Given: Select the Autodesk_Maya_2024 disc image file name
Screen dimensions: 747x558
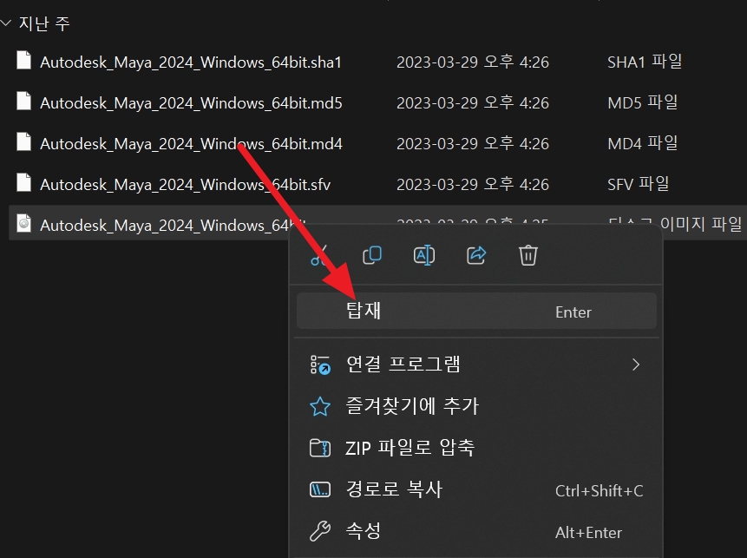Looking at the screenshot, I should pyautogui.click(x=173, y=226).
